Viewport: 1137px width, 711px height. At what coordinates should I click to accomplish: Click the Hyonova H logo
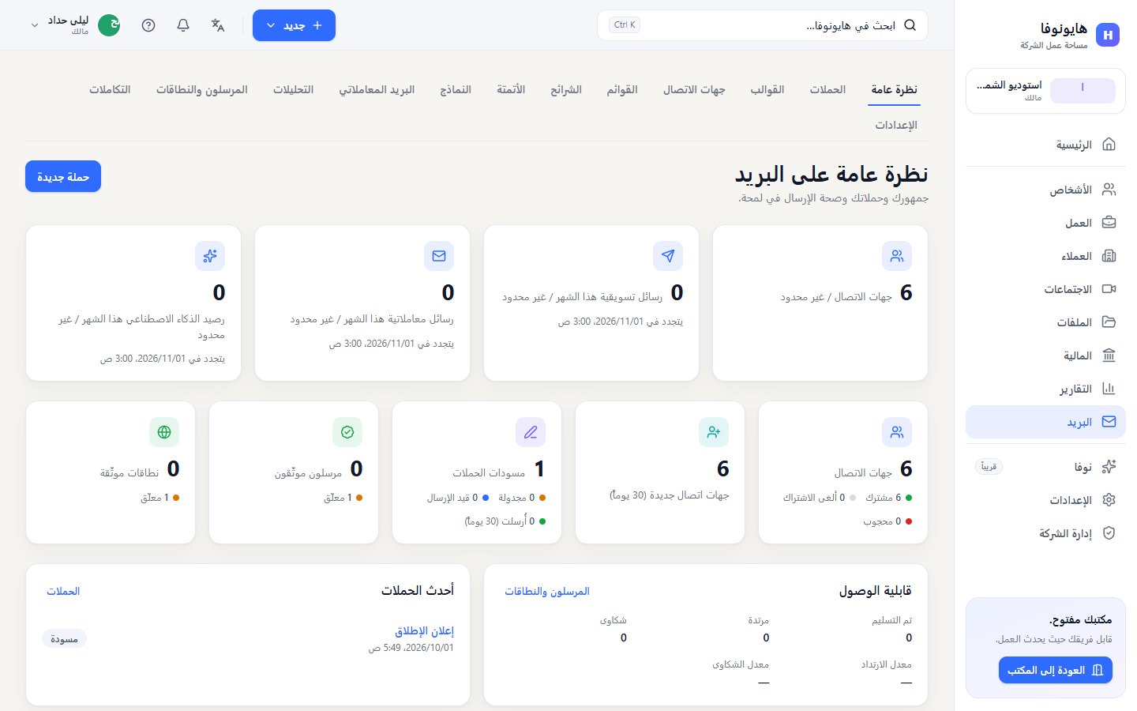coord(1108,35)
